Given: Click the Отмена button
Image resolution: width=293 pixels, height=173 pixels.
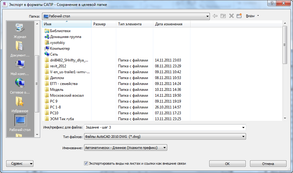Looking at the screenshot, I should [x=268, y=164].
